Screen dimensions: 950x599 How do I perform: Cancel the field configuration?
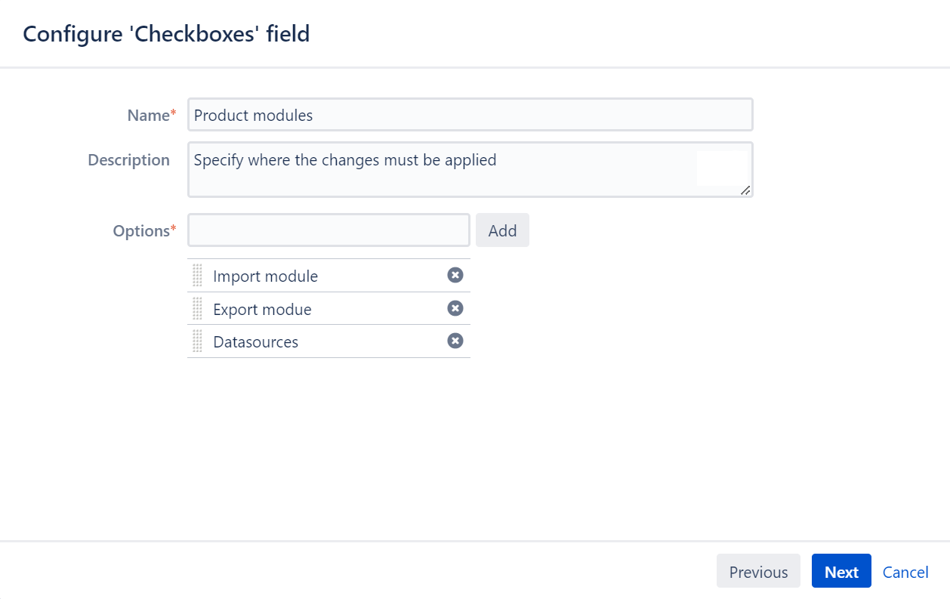tap(905, 572)
